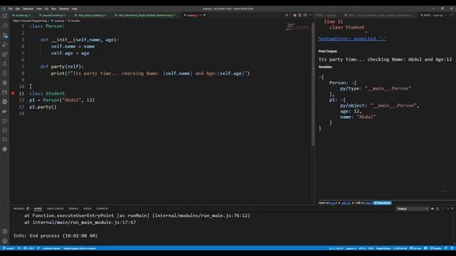This screenshot has height=256, width=456.
Task: Click the clear output icon in panel
Action: (x=432, y=208)
